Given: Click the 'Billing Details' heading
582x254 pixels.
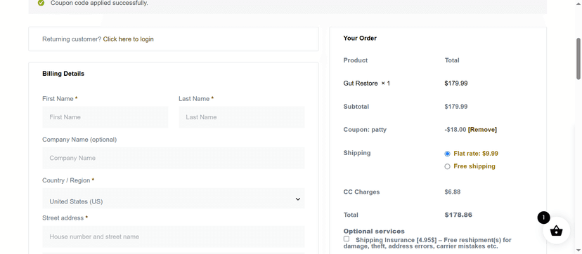Looking at the screenshot, I should [x=63, y=74].
